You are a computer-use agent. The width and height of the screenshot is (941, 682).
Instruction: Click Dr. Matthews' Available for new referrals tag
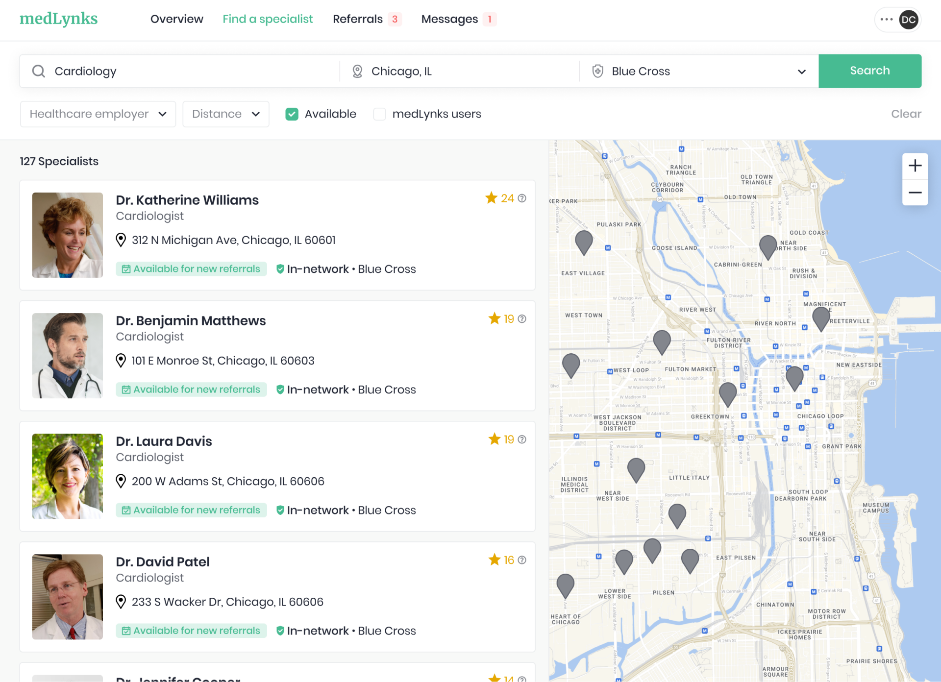pos(191,390)
